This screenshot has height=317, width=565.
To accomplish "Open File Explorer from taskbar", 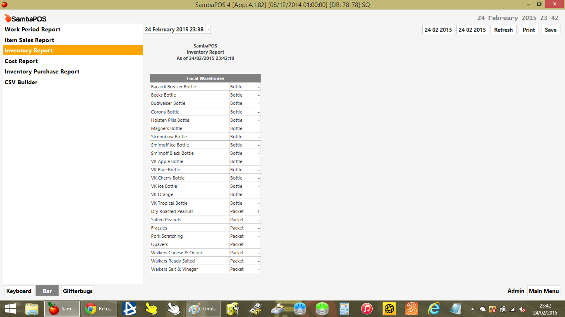I will [x=32, y=309].
